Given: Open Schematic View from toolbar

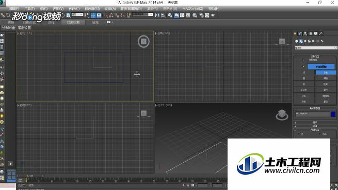Looking at the screenshot, I should (x=188, y=15).
